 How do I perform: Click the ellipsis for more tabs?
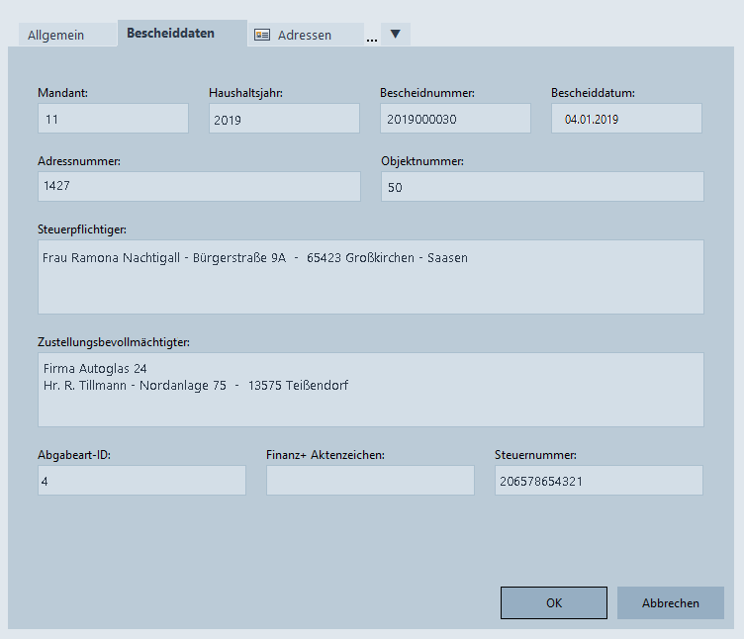pos(372,38)
